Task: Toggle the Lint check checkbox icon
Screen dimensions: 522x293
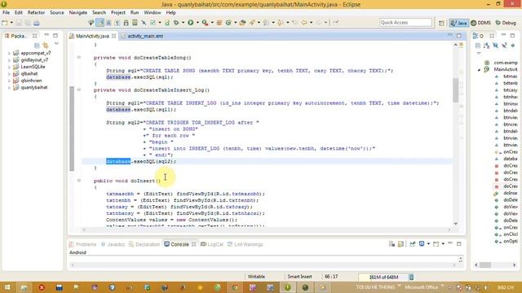Action: (x=153, y=23)
